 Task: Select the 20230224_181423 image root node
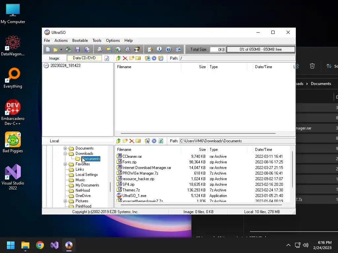click(x=65, y=66)
